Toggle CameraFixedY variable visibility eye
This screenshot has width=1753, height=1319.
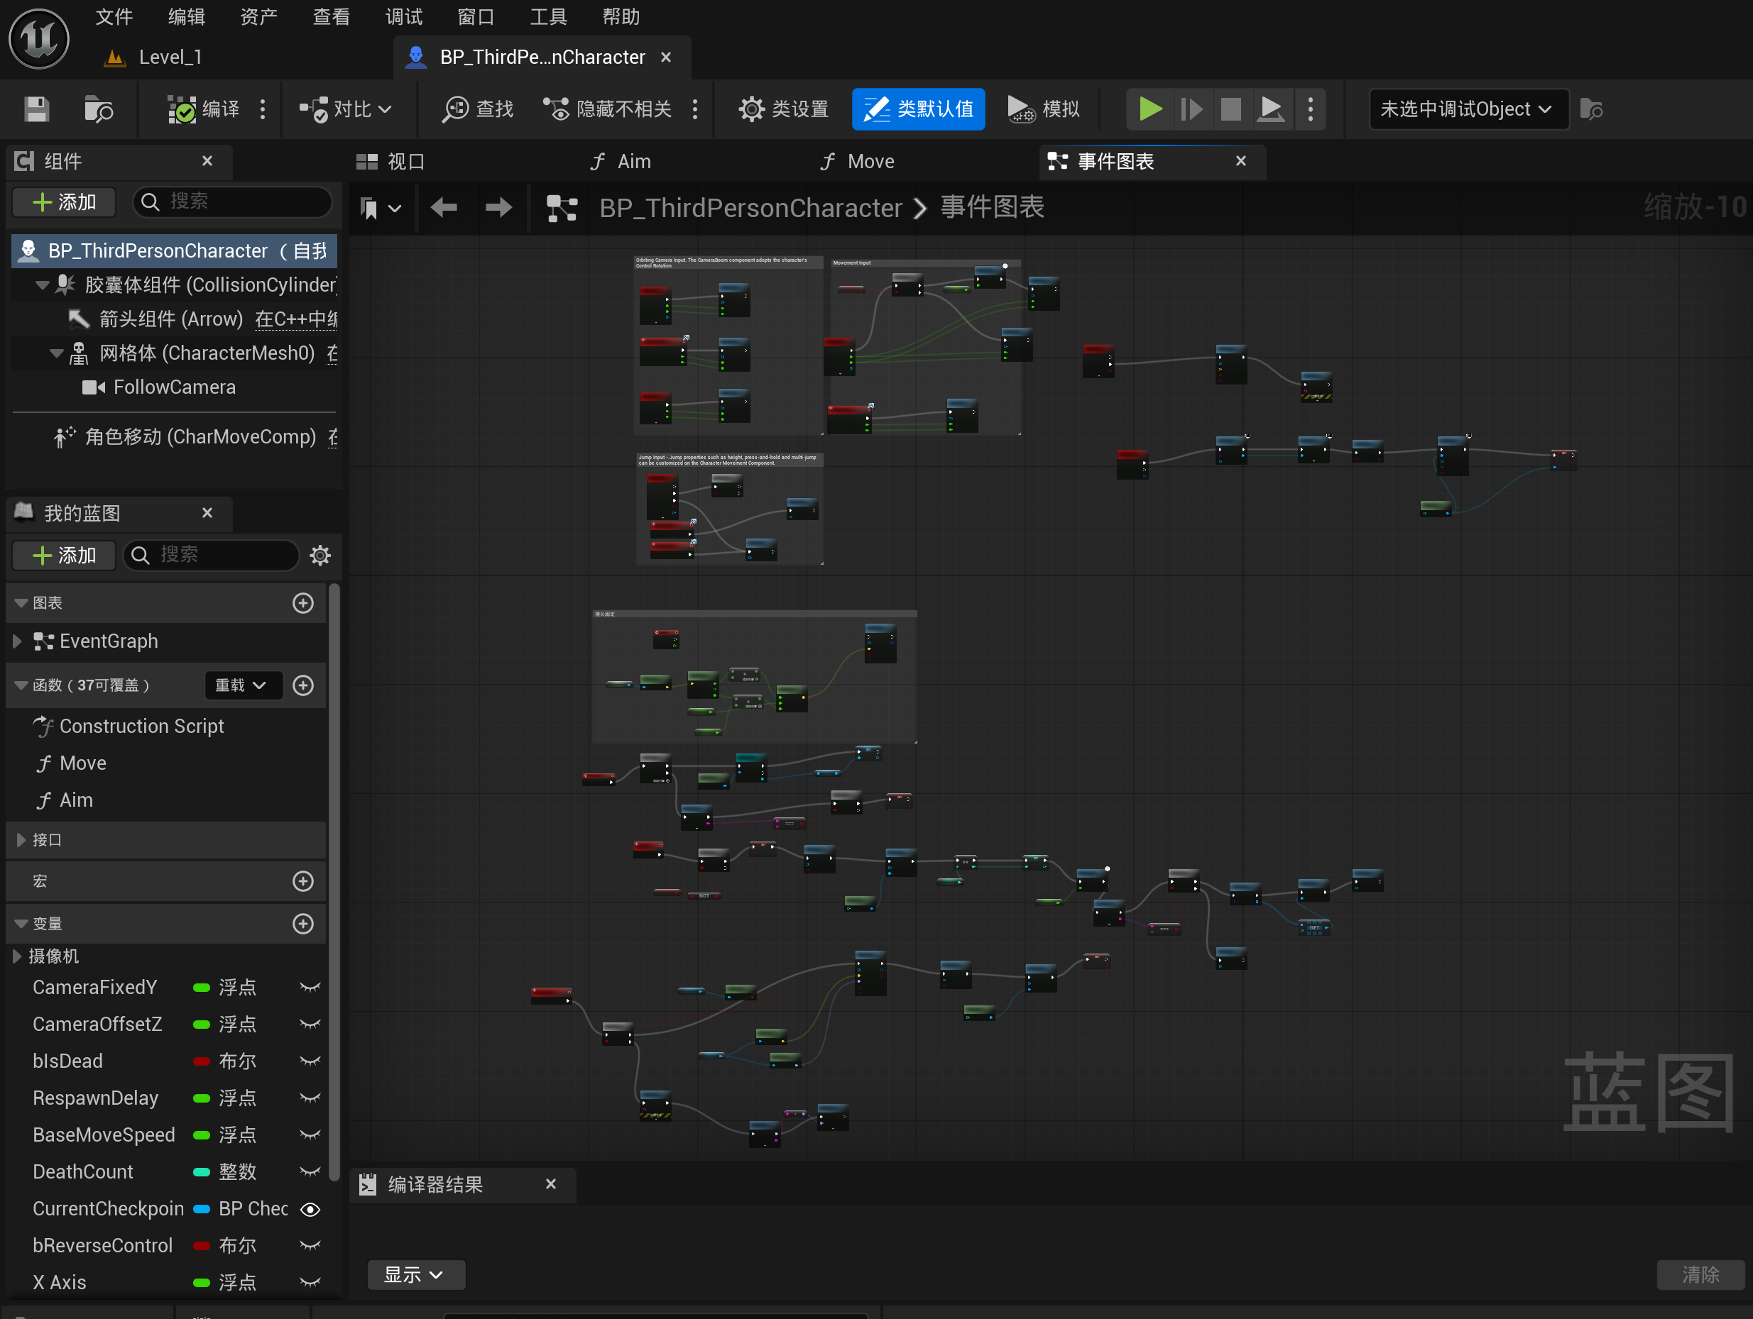pyautogui.click(x=310, y=988)
